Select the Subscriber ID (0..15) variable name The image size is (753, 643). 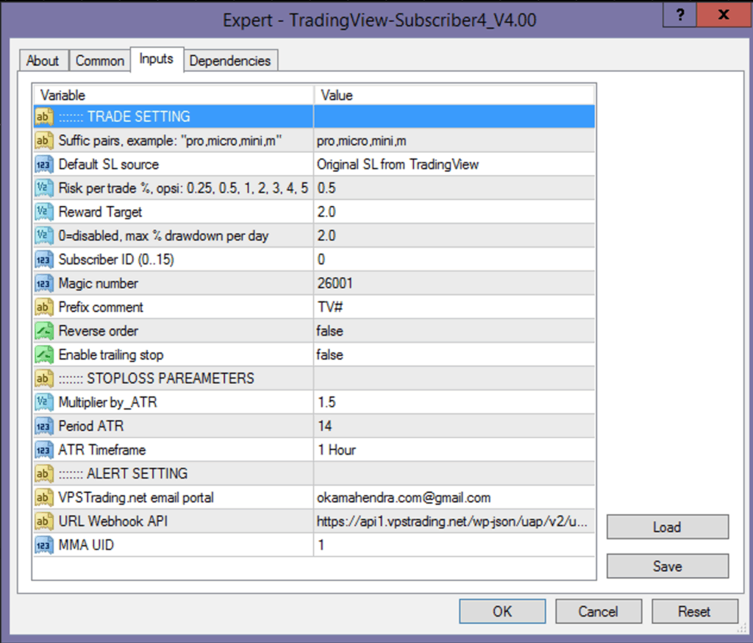116,260
